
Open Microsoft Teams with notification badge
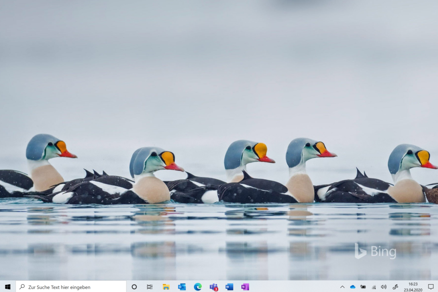tap(214, 287)
